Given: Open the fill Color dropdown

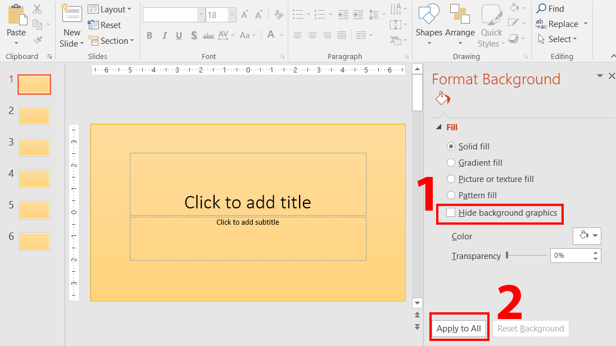Looking at the screenshot, I should [x=587, y=236].
